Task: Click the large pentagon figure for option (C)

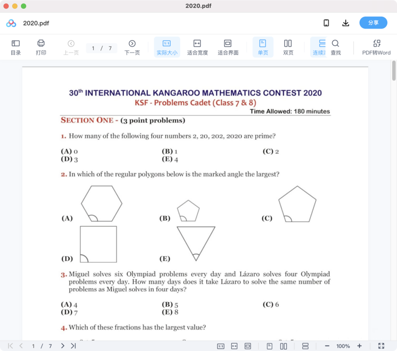Action: tap(297, 204)
